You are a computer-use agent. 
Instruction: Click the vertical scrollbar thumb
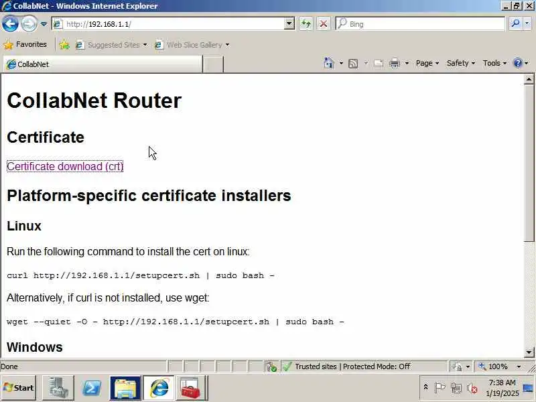pyautogui.click(x=529, y=163)
